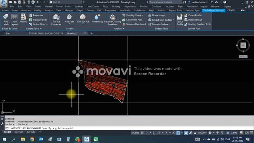The height and width of the screenshot is (143, 254).
Task: Add new drawing tab plus button
Action: coord(92,33)
